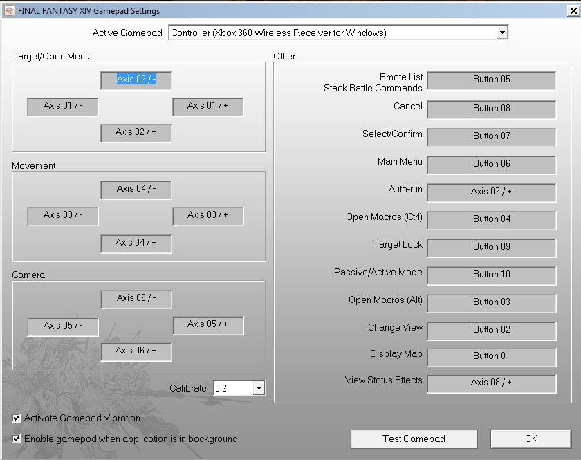Image resolution: width=581 pixels, height=460 pixels.
Task: Select the Select/Confirm binding Button 07
Action: click(x=491, y=137)
